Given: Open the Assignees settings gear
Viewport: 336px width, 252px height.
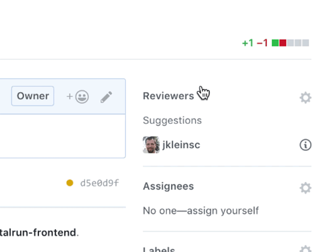Looking at the screenshot, I should coord(305,188).
